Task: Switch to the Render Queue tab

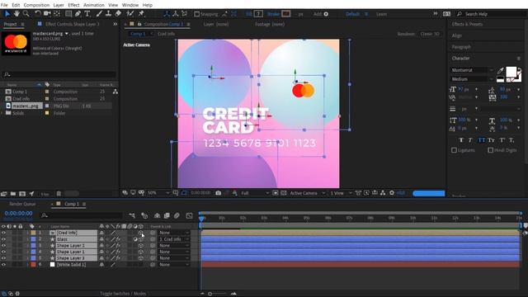Action: [x=22, y=204]
